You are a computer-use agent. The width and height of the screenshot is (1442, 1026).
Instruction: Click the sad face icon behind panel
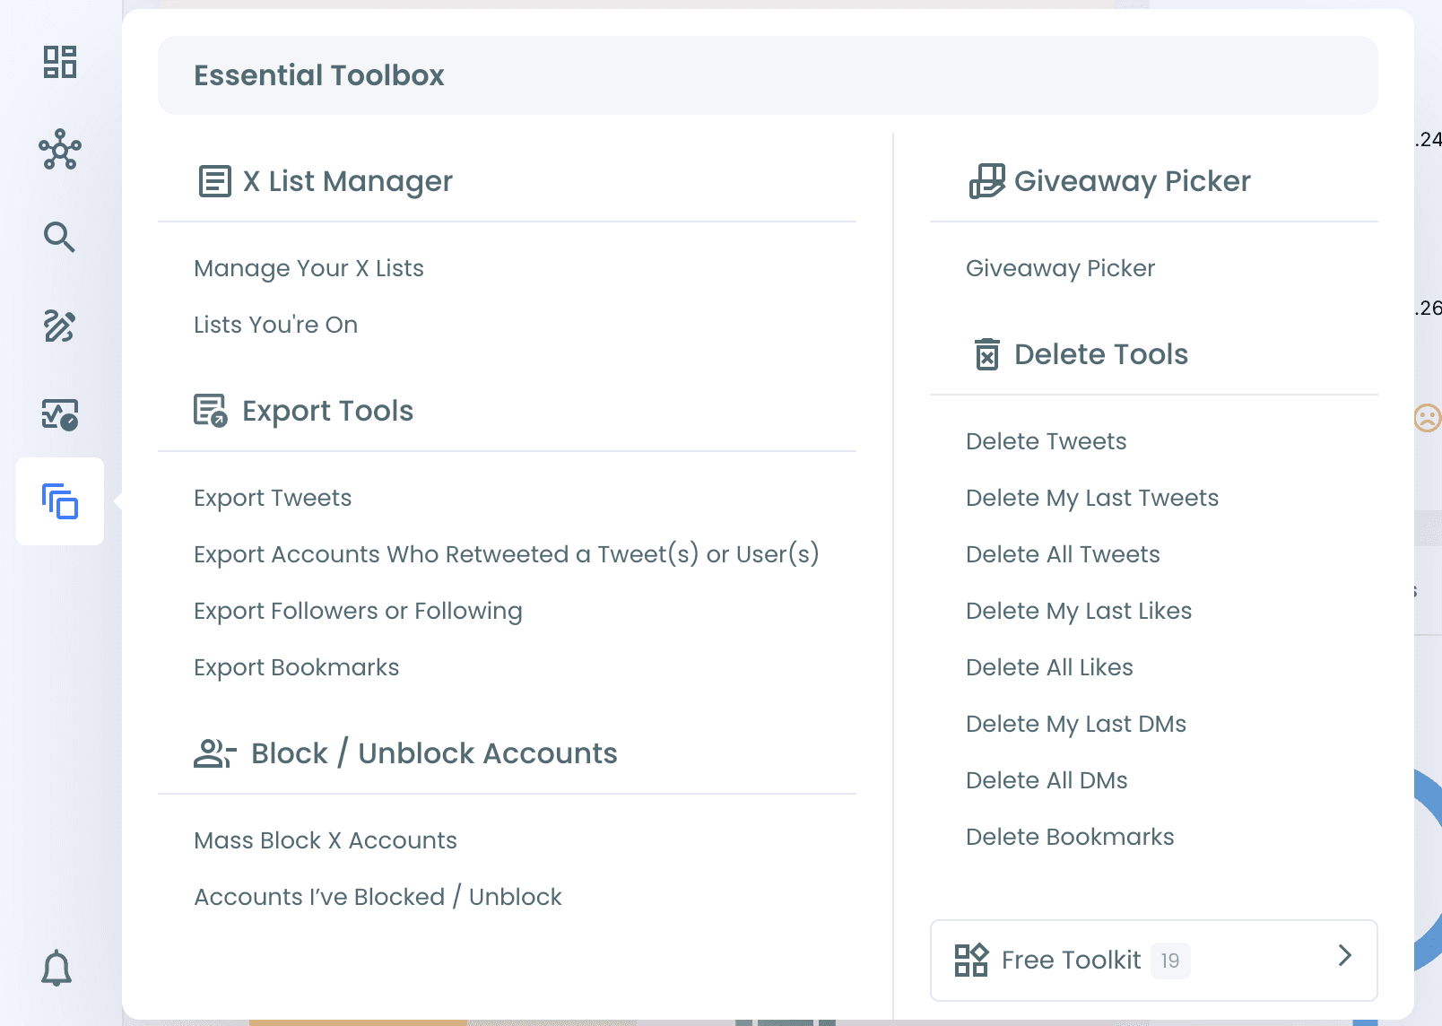[x=1428, y=418]
